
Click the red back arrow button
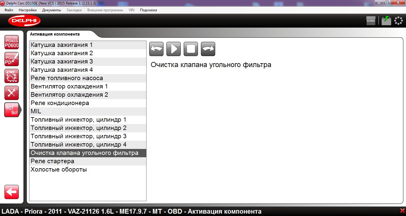[x=12, y=192]
